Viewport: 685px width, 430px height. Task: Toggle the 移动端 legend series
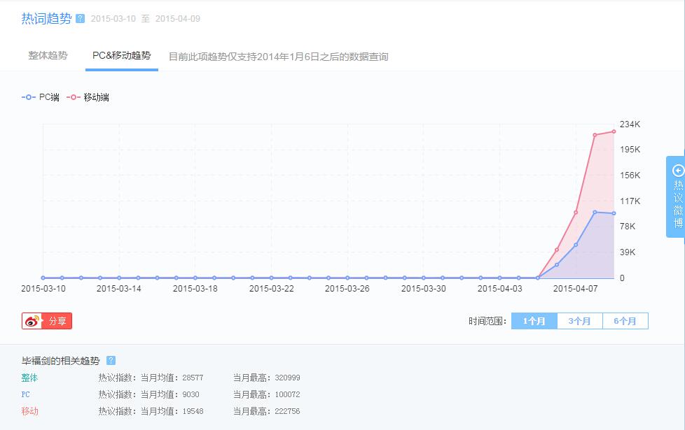click(x=88, y=97)
